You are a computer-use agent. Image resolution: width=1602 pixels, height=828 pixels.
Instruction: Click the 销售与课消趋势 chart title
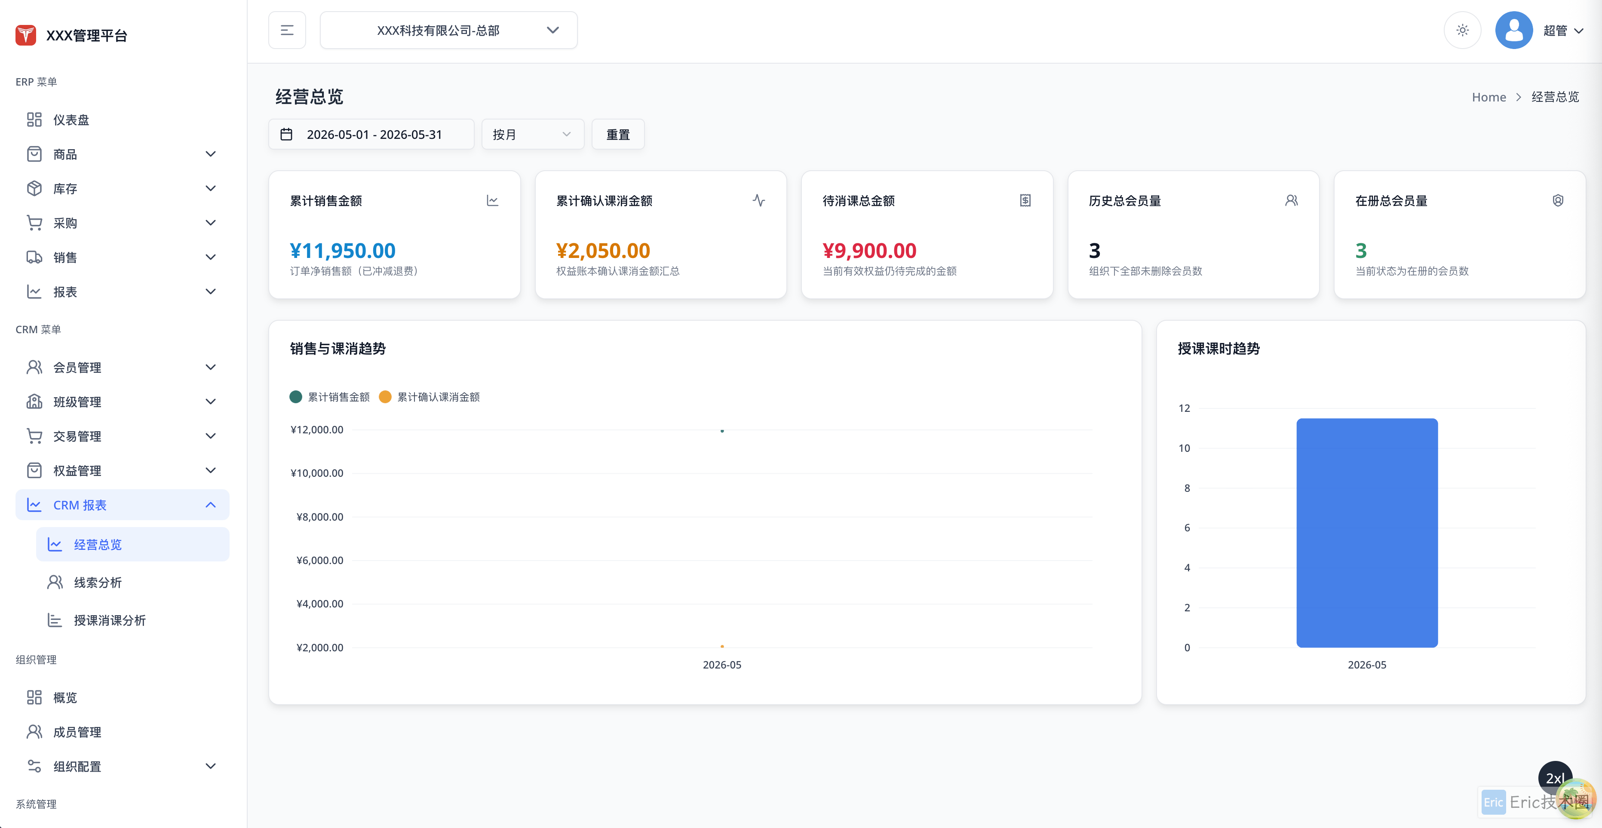pyautogui.click(x=338, y=349)
